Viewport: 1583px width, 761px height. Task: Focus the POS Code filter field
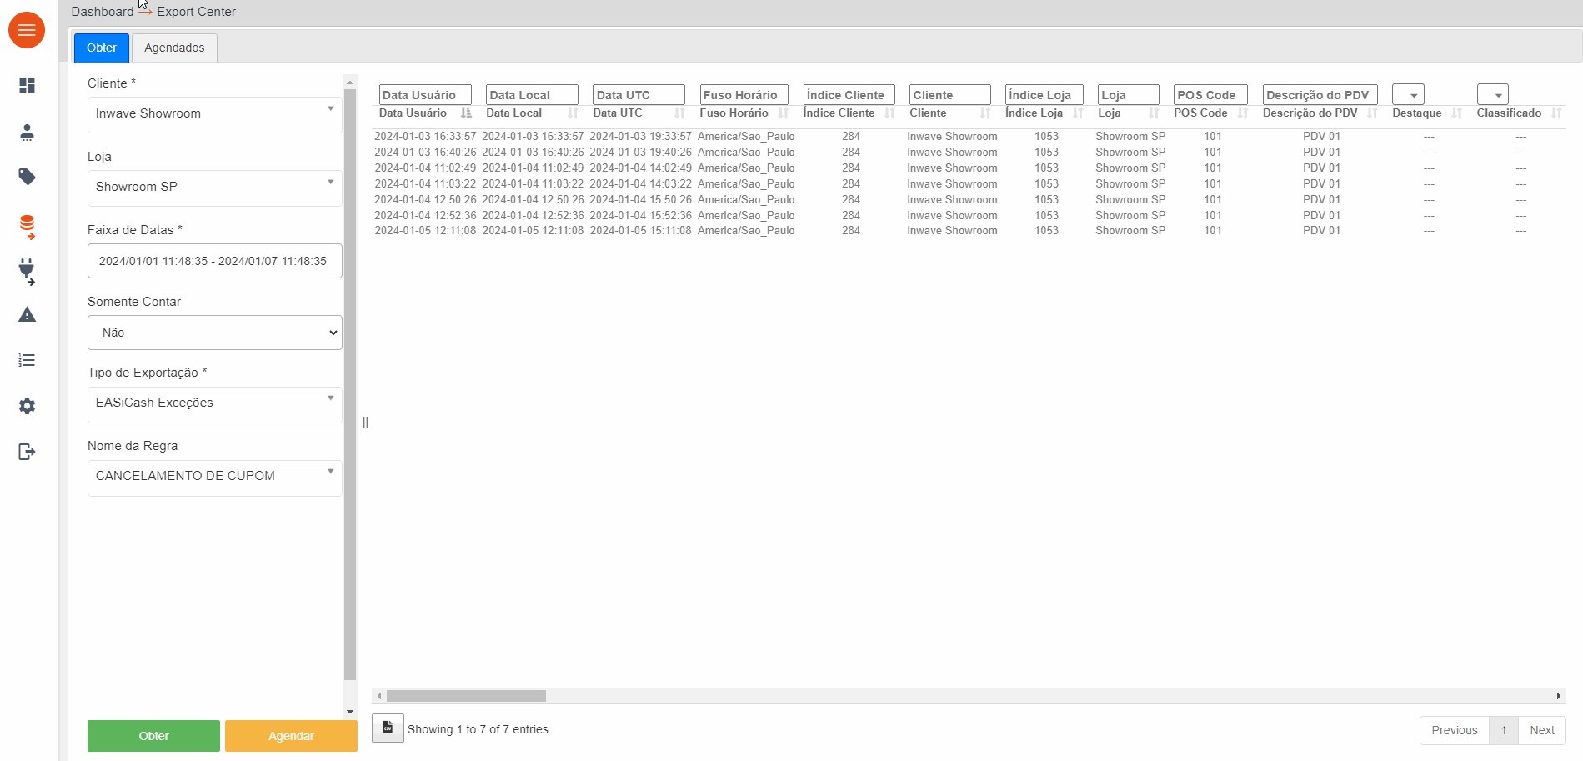pyautogui.click(x=1210, y=95)
